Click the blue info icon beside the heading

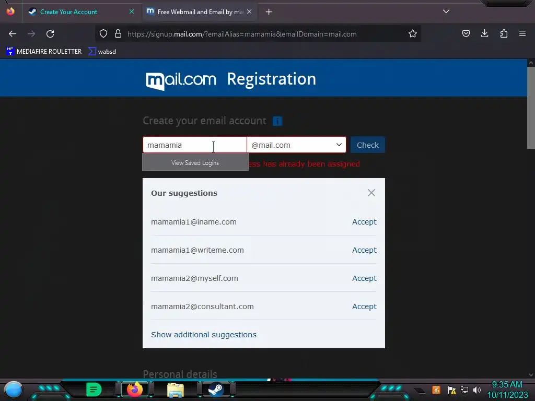tap(277, 121)
